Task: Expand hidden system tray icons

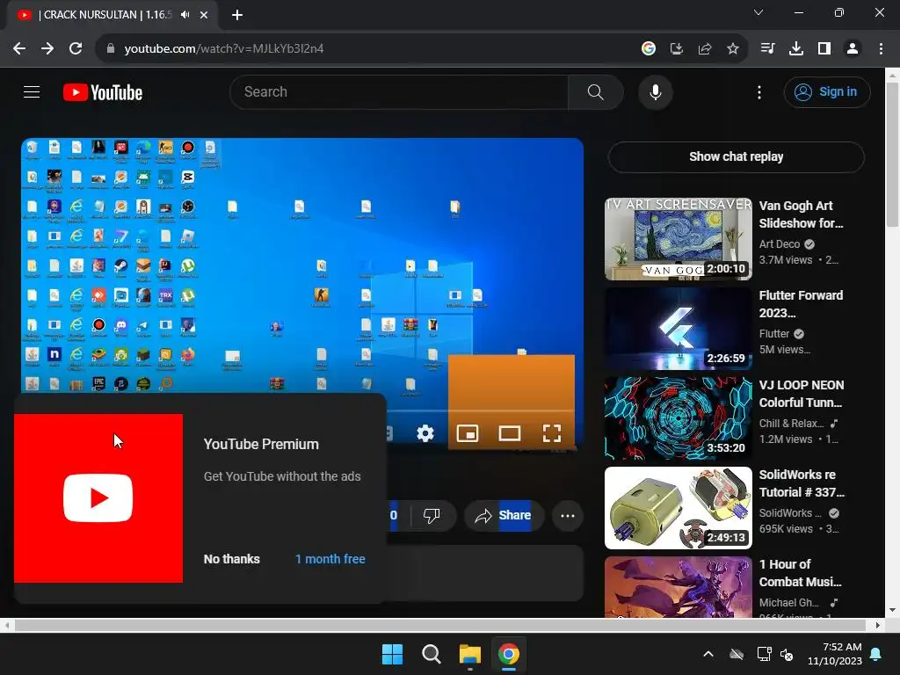Action: pyautogui.click(x=708, y=654)
